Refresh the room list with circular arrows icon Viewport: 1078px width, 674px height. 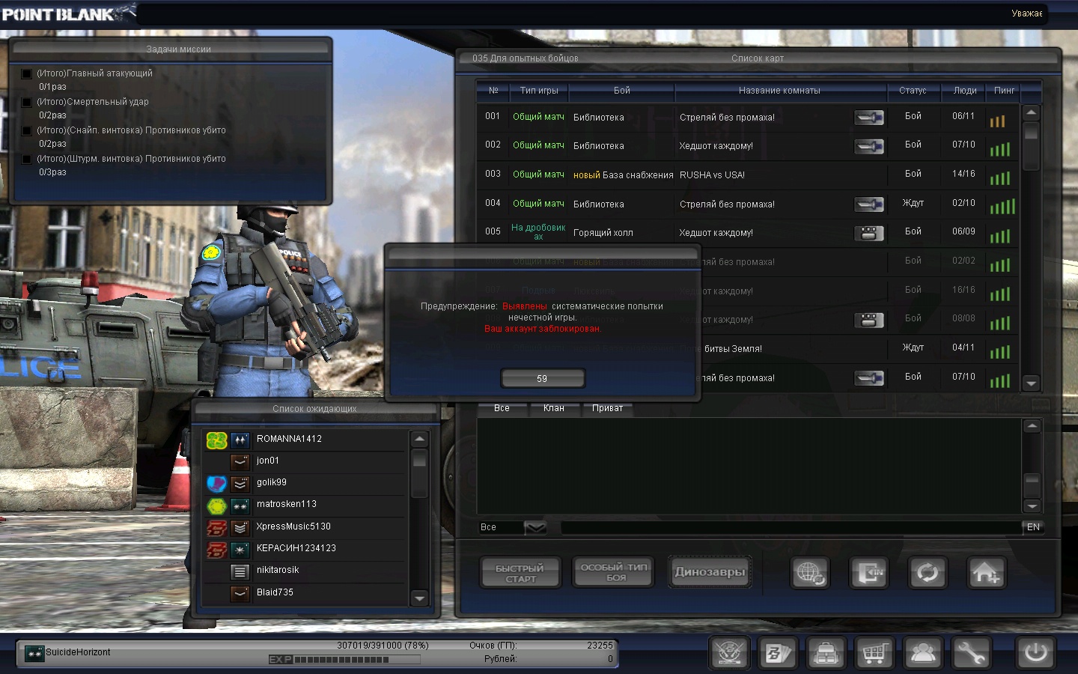click(928, 573)
